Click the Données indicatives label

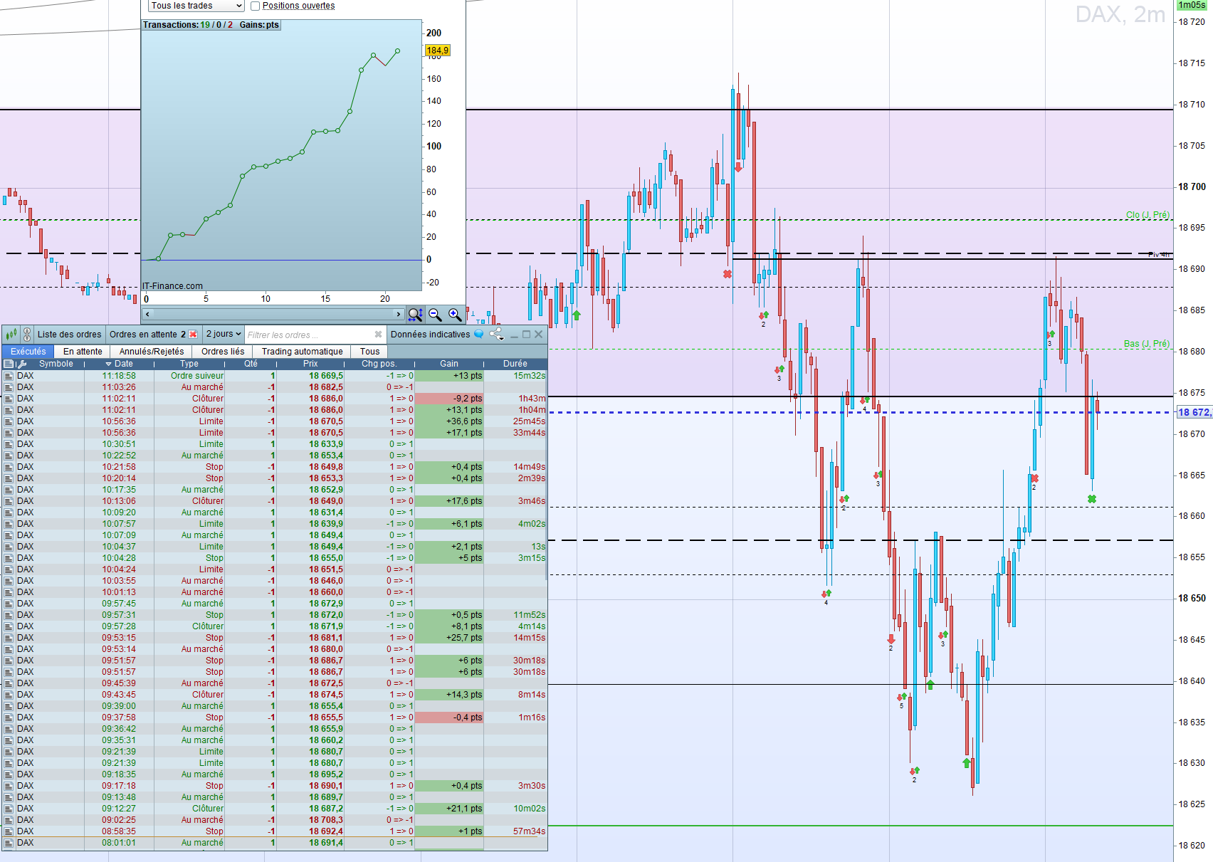point(430,334)
